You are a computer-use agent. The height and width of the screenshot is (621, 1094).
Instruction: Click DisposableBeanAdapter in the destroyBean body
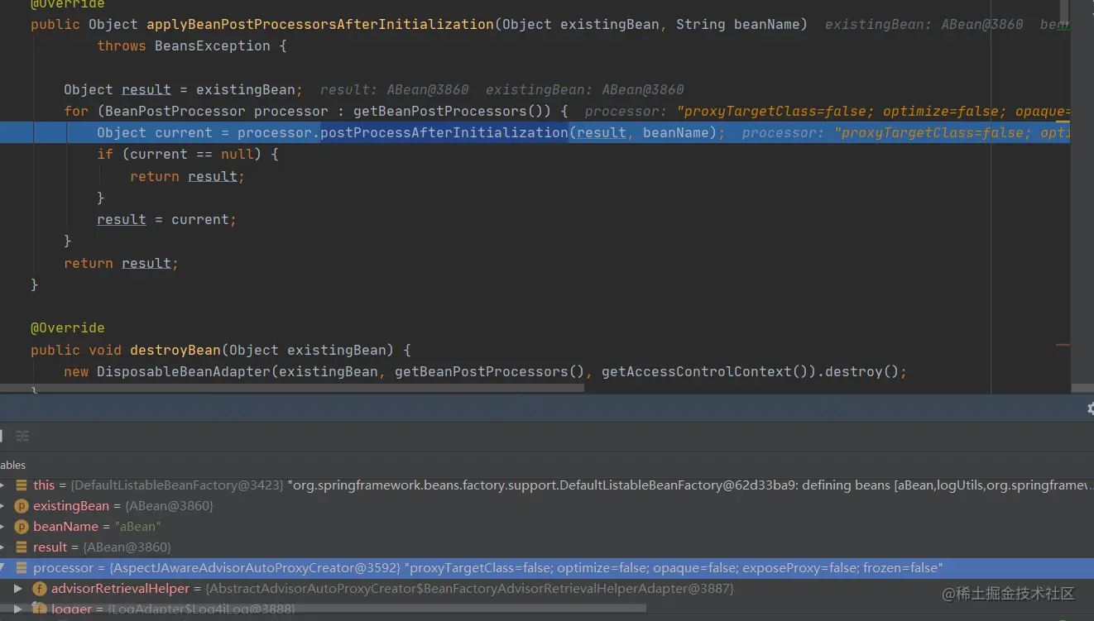184,371
